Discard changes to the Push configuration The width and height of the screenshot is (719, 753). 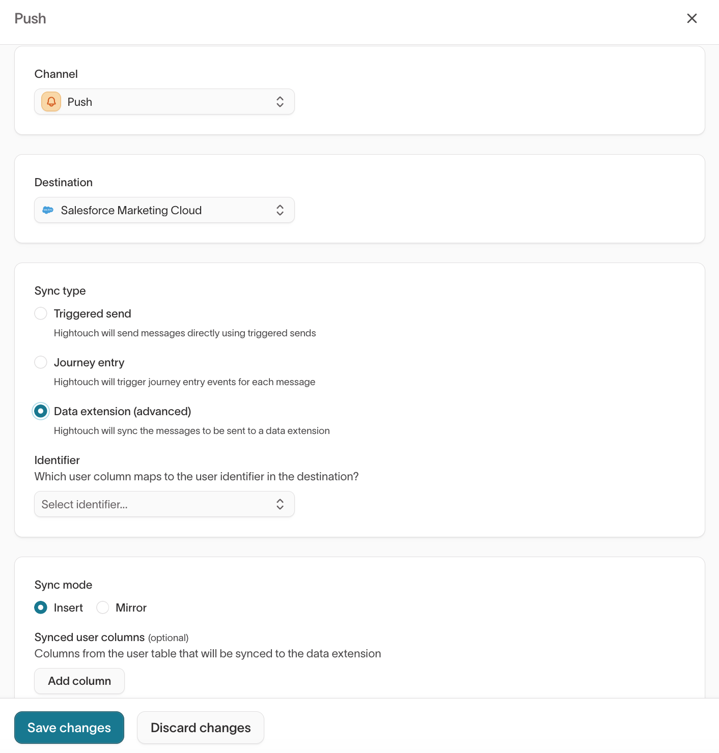point(200,728)
